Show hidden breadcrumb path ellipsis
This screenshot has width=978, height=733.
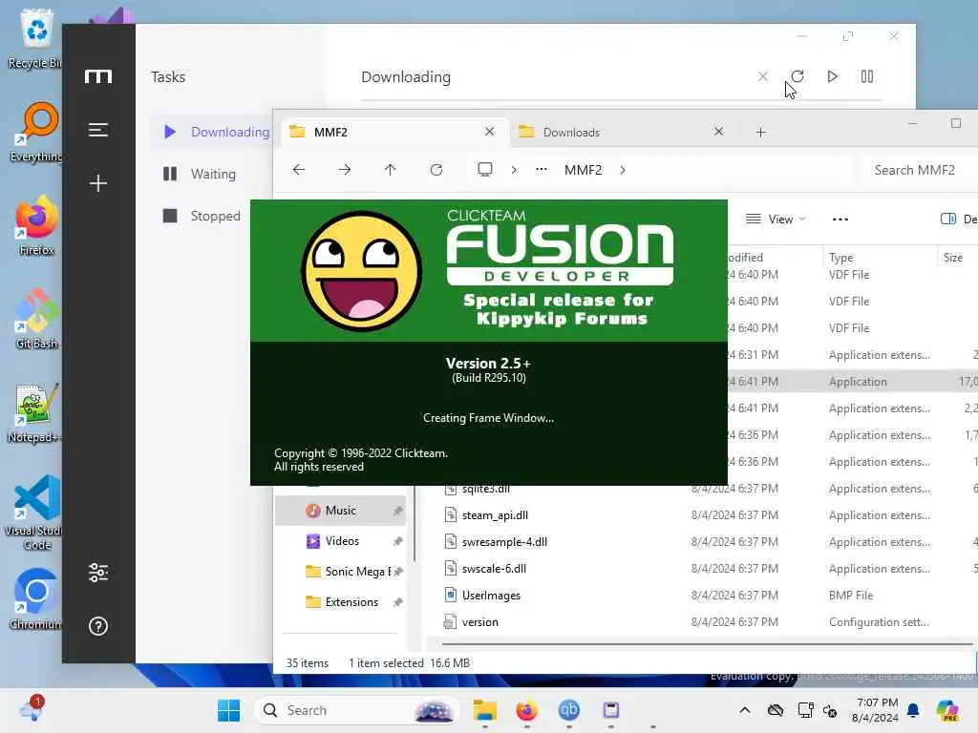(542, 170)
